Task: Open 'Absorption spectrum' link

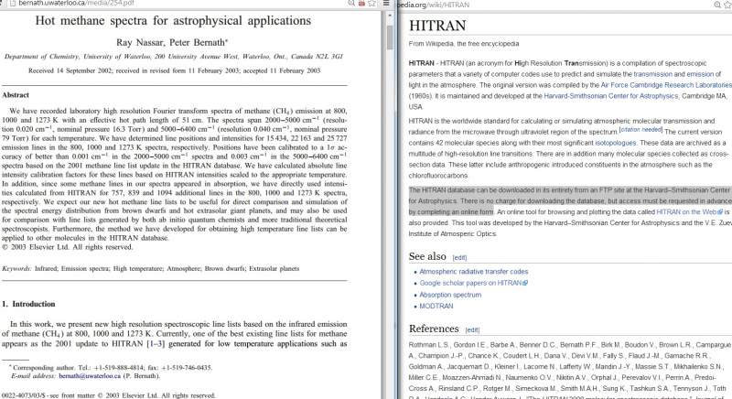Action: (450, 295)
